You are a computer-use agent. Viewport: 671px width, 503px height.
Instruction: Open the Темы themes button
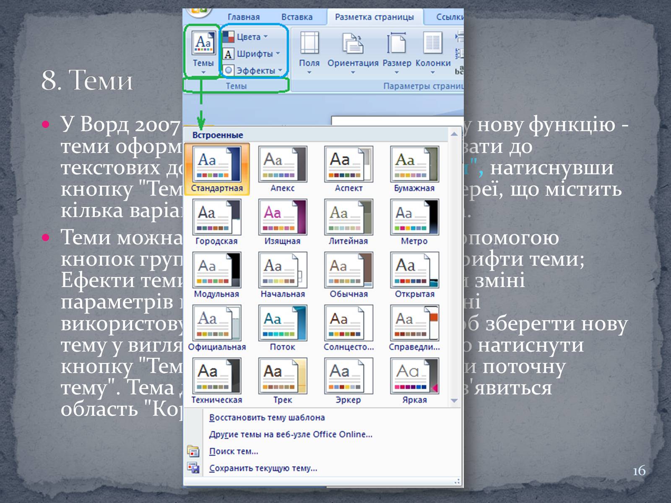click(203, 50)
